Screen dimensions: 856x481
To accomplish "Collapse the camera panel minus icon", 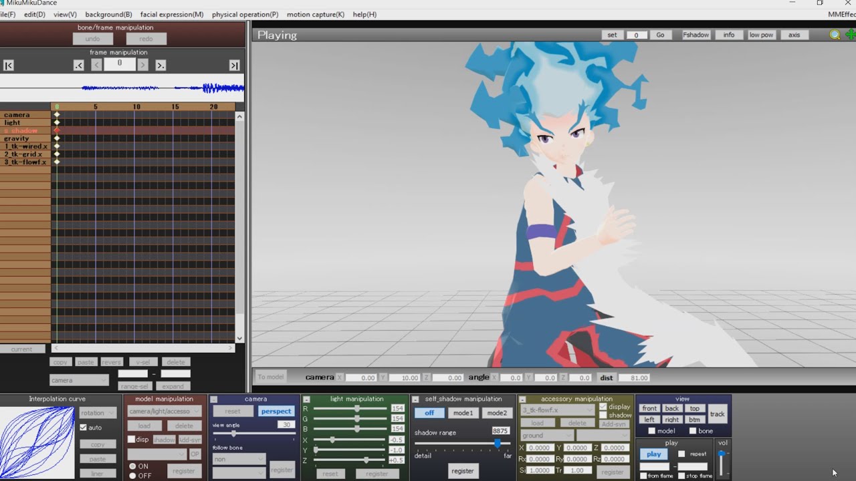I will click(x=214, y=399).
